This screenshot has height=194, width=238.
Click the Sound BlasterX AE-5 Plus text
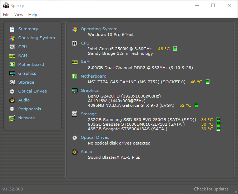(114, 157)
